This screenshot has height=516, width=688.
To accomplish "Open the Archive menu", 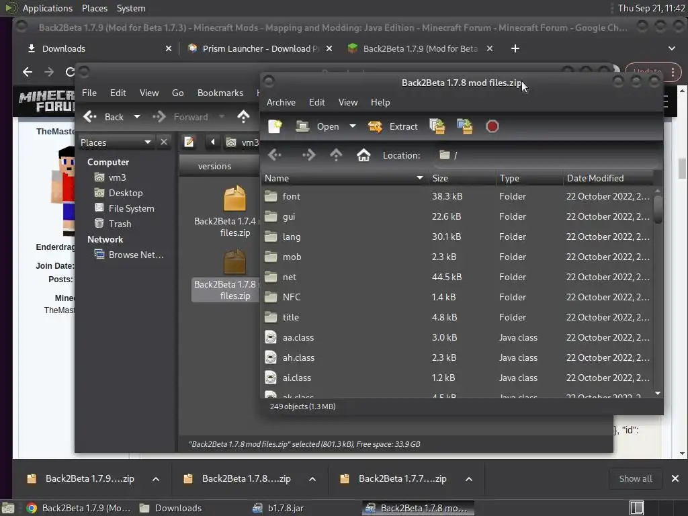I will coord(281,102).
